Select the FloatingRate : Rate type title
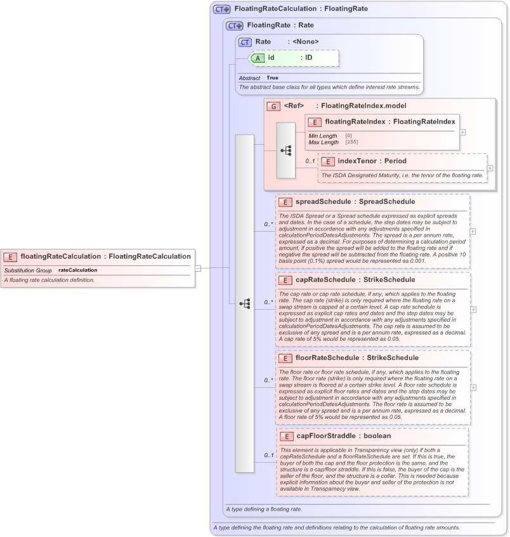The height and width of the screenshot is (537, 510). (280, 25)
